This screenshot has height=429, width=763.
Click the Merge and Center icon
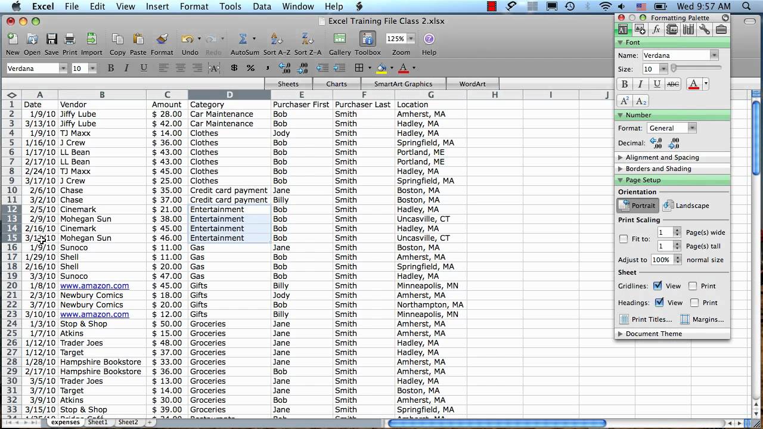coord(215,68)
